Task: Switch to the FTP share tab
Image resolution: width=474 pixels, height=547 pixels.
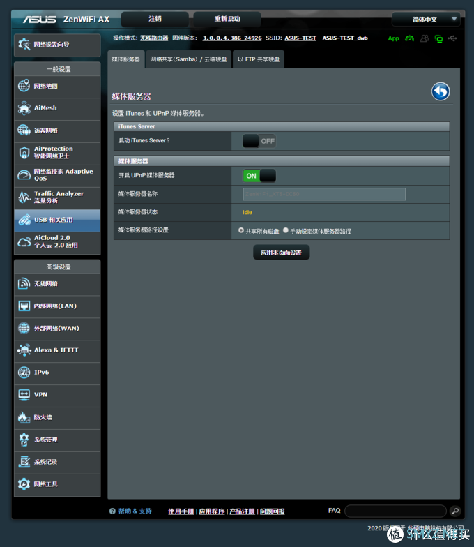Action: (259, 59)
